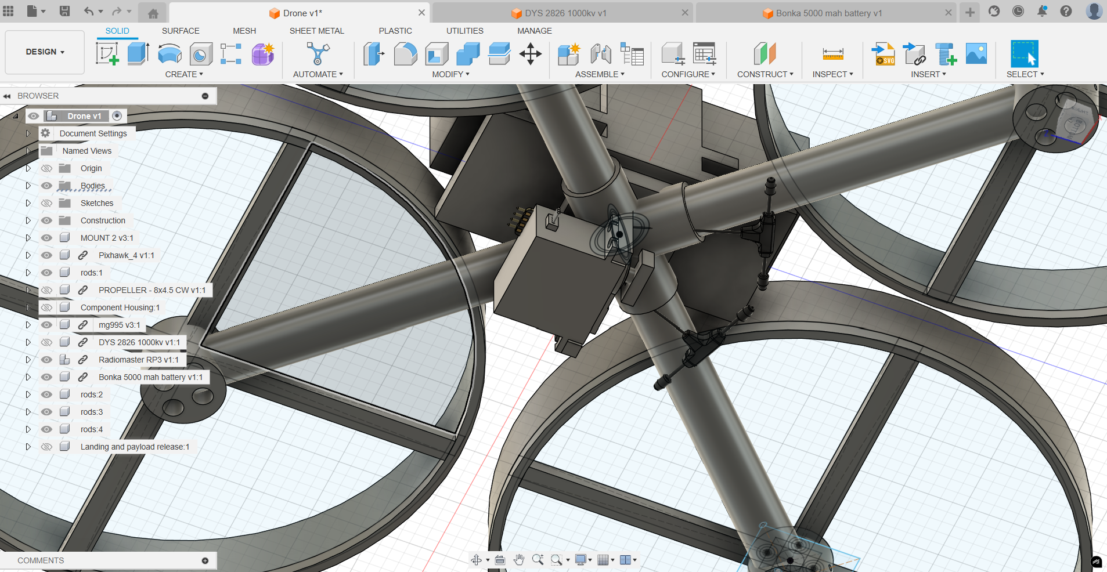Switch to the UTILITIES tab

(465, 31)
